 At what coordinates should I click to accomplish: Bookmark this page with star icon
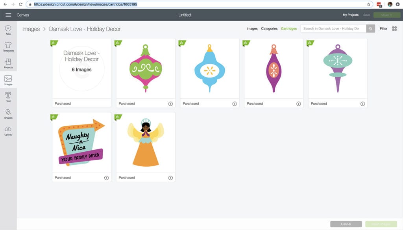click(x=369, y=4)
